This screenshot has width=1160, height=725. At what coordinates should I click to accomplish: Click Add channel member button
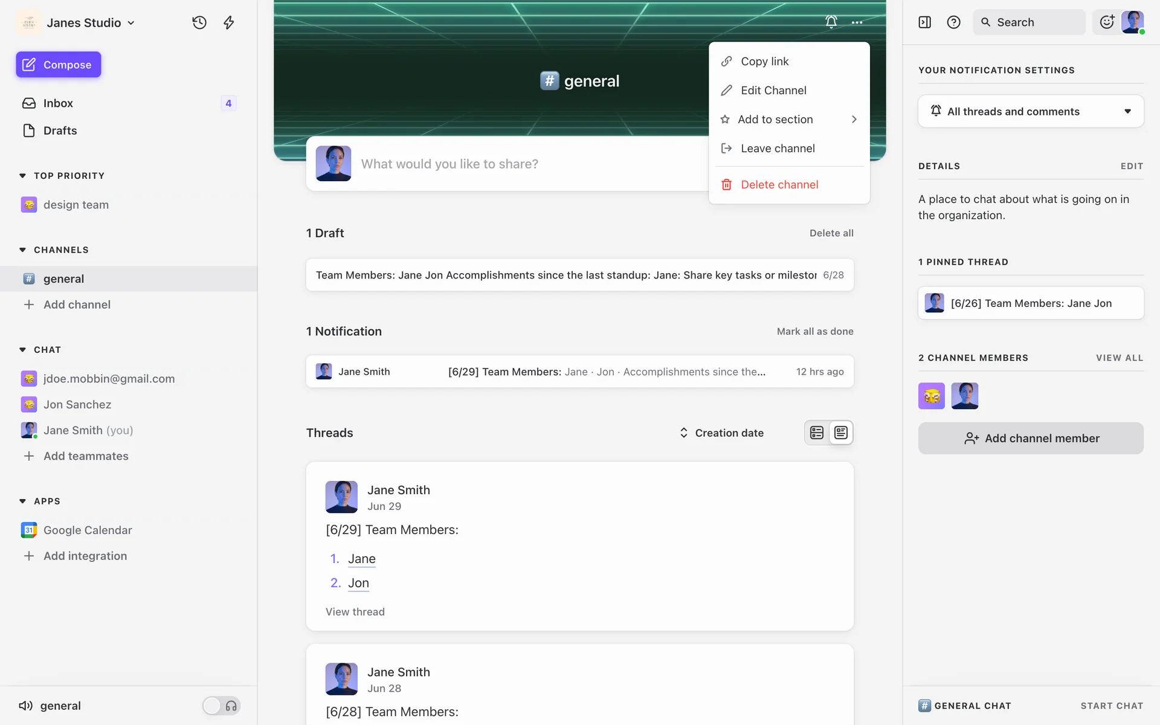click(1031, 439)
